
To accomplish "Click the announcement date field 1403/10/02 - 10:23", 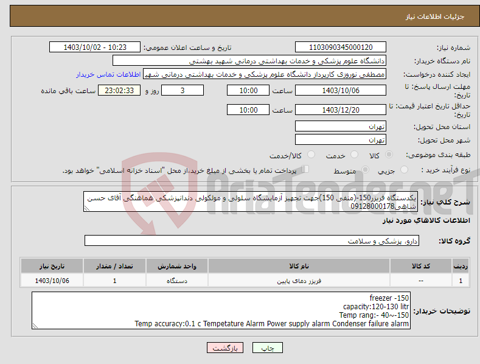I will coord(95,47).
